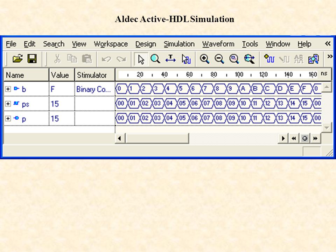This screenshot has height=252, width=336.
Task: Zoom in on the waveform
Action: 204,59
